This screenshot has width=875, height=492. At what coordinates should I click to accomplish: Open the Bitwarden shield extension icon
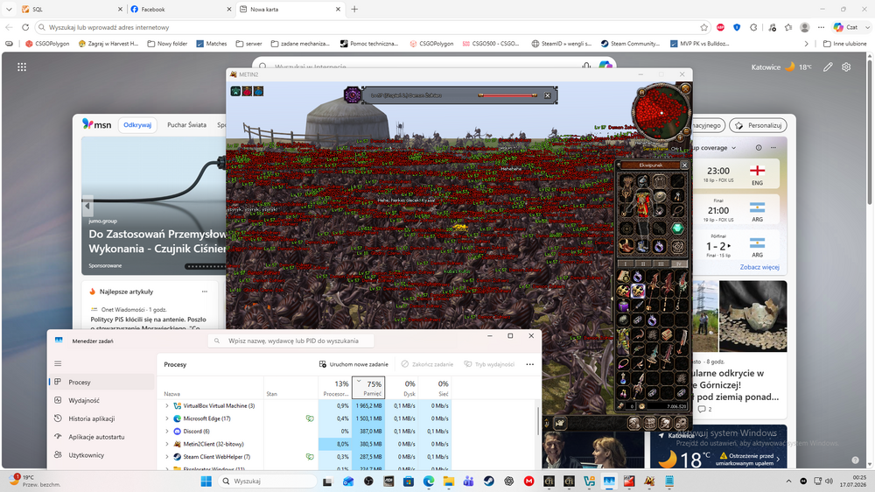[x=737, y=27]
